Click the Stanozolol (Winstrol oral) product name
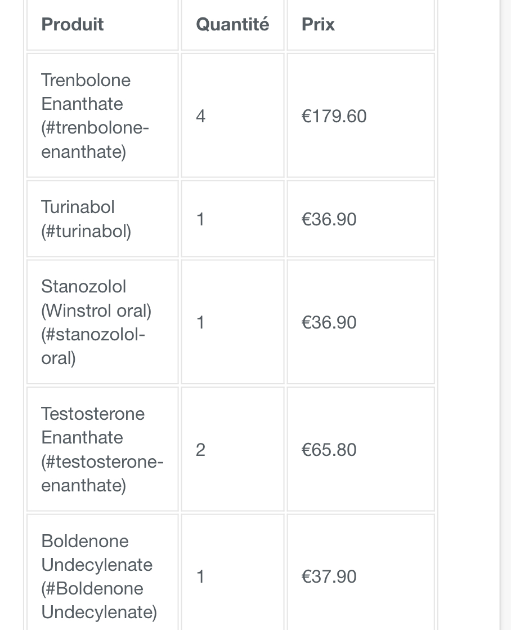This screenshot has width=511, height=630. pos(96,299)
